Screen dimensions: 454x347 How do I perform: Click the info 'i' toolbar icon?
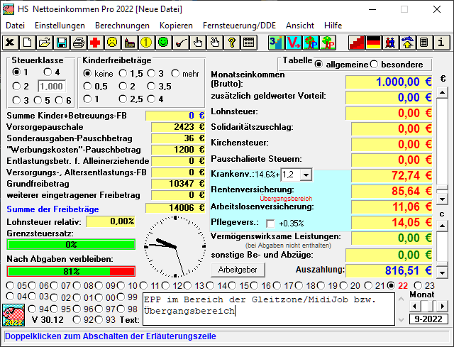pos(441,43)
